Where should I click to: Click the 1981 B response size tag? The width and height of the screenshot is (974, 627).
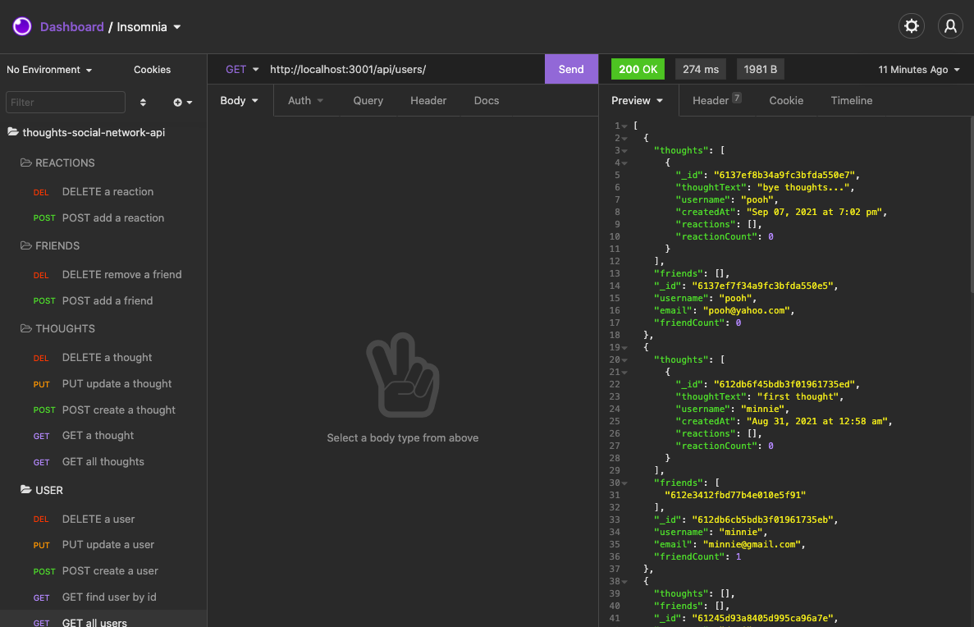[760, 69]
